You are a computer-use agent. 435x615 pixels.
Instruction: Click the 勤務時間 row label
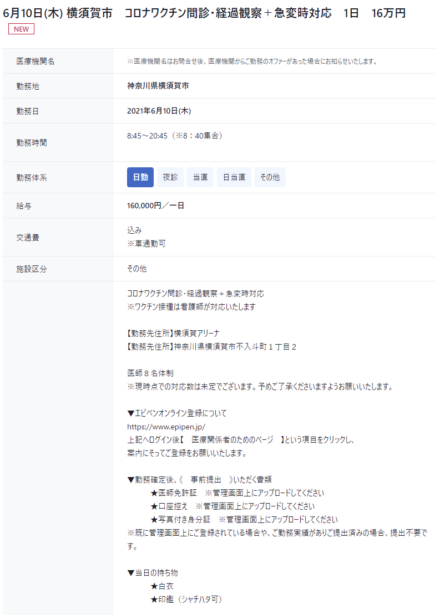[32, 143]
